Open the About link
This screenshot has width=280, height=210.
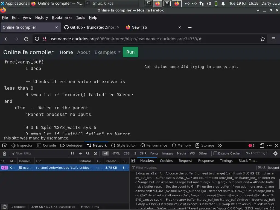84,52
